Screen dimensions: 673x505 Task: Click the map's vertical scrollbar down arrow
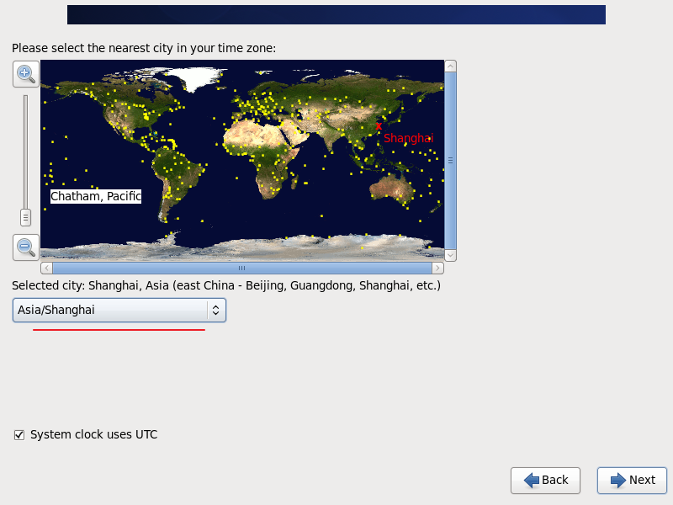point(450,255)
